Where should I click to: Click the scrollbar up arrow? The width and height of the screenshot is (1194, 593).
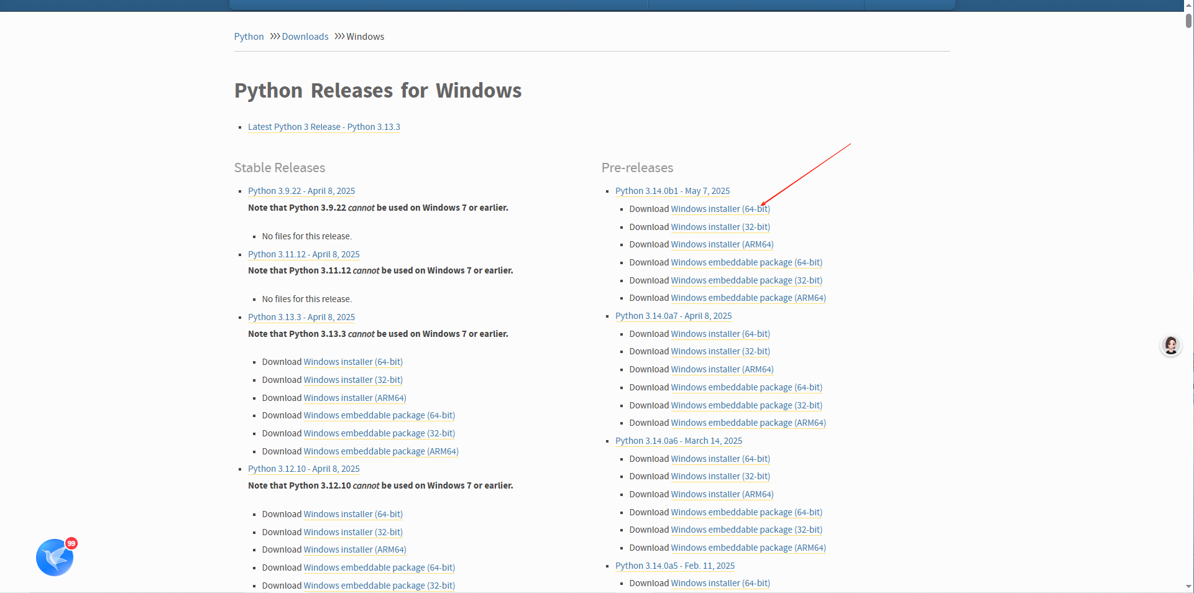(x=1187, y=5)
